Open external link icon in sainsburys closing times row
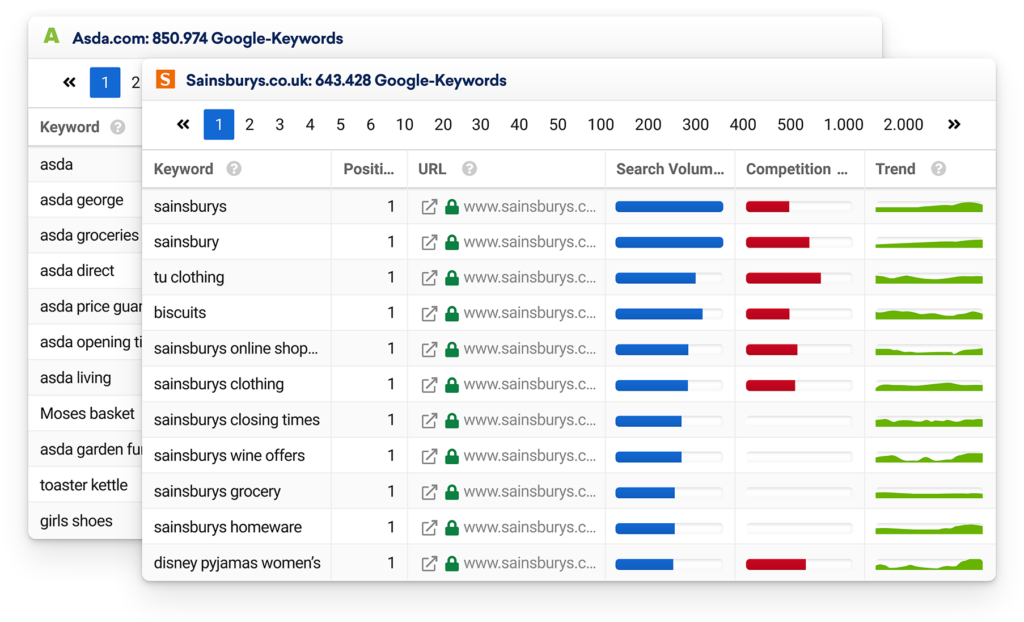This screenshot has height=622, width=1024. [x=429, y=421]
